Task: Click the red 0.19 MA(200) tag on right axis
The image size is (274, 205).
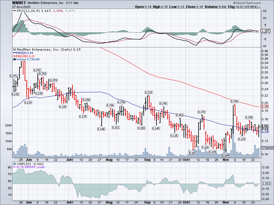Action: pyautogui.click(x=265, y=107)
